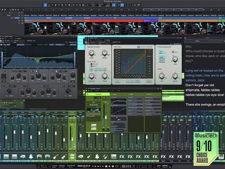Open the Quantize dropdown in the top toolbar
The height and width of the screenshot is (169, 225).
[93, 5]
